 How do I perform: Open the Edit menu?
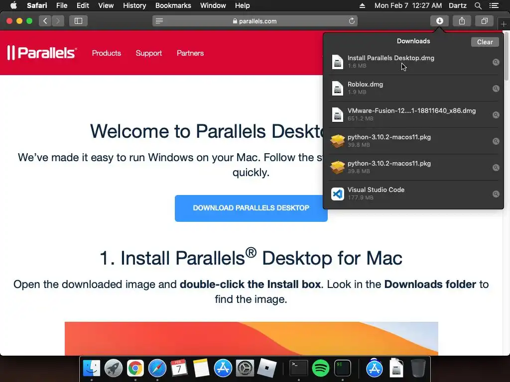click(83, 5)
